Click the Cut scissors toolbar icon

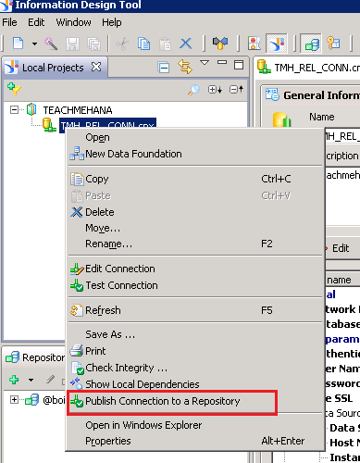click(x=122, y=44)
